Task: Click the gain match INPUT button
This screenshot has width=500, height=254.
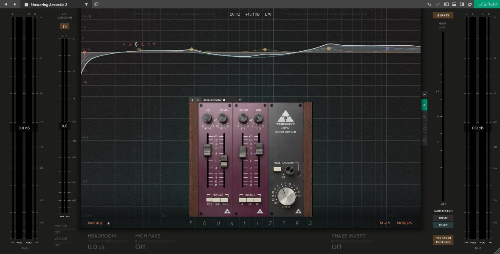Action: (x=443, y=218)
